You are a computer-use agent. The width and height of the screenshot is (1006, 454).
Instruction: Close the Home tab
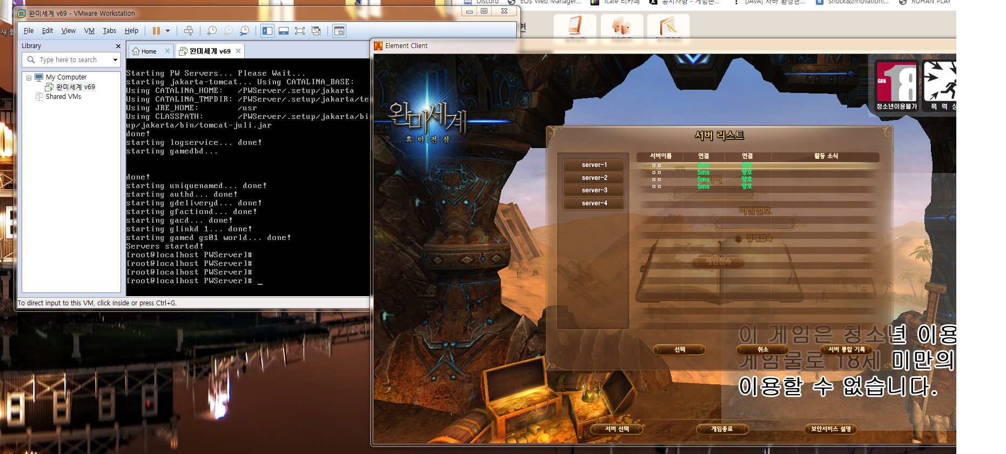[x=167, y=51]
